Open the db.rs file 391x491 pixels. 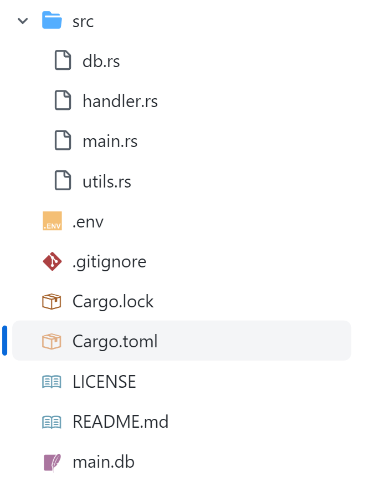point(101,61)
